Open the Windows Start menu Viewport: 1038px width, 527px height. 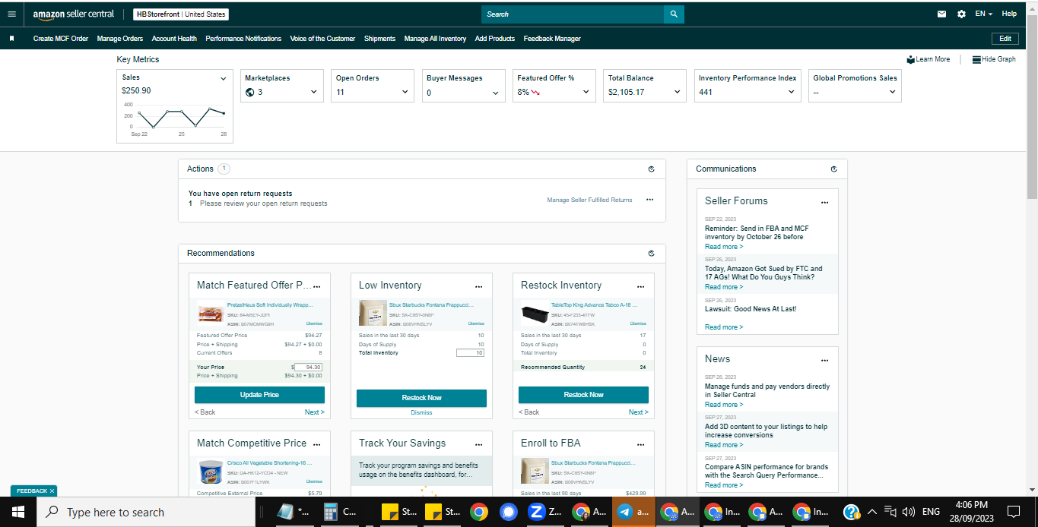pyautogui.click(x=18, y=512)
